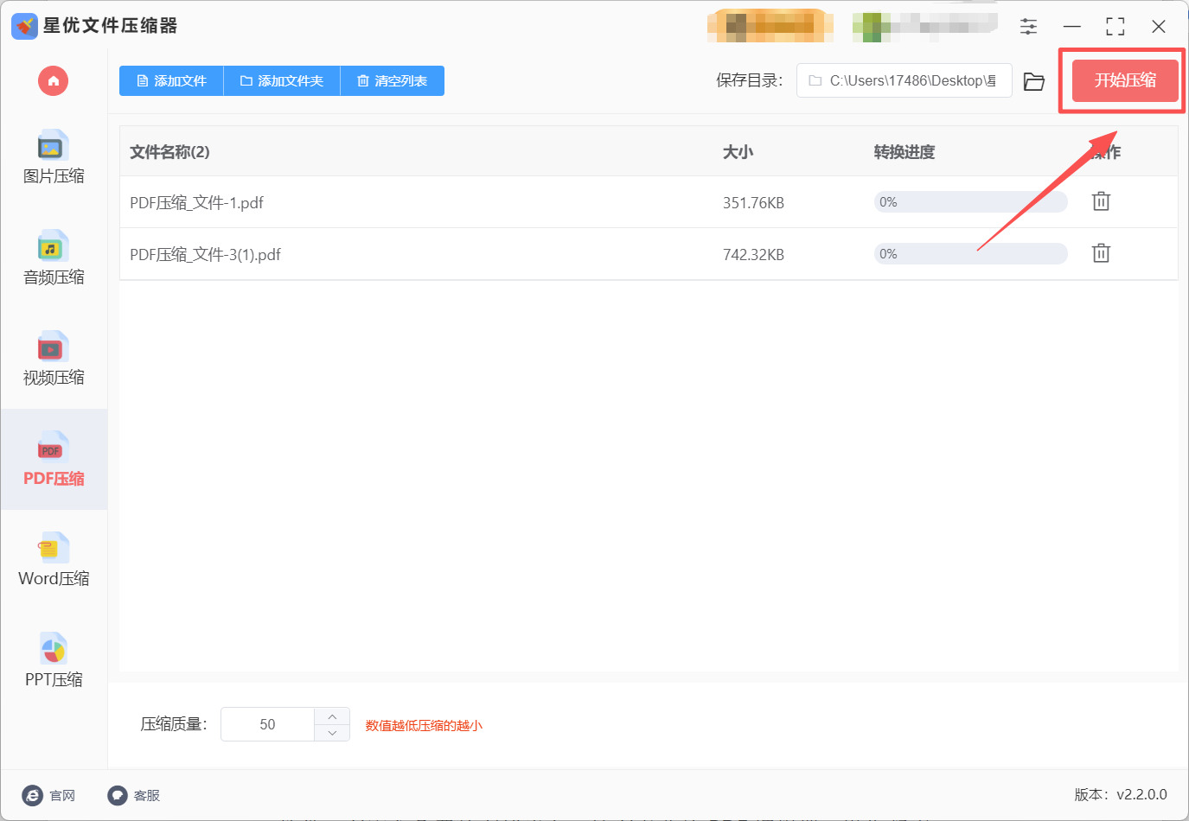Click progress bar of PDF压缩_文件-3(1).pdf
This screenshot has width=1189, height=821.
[x=970, y=254]
